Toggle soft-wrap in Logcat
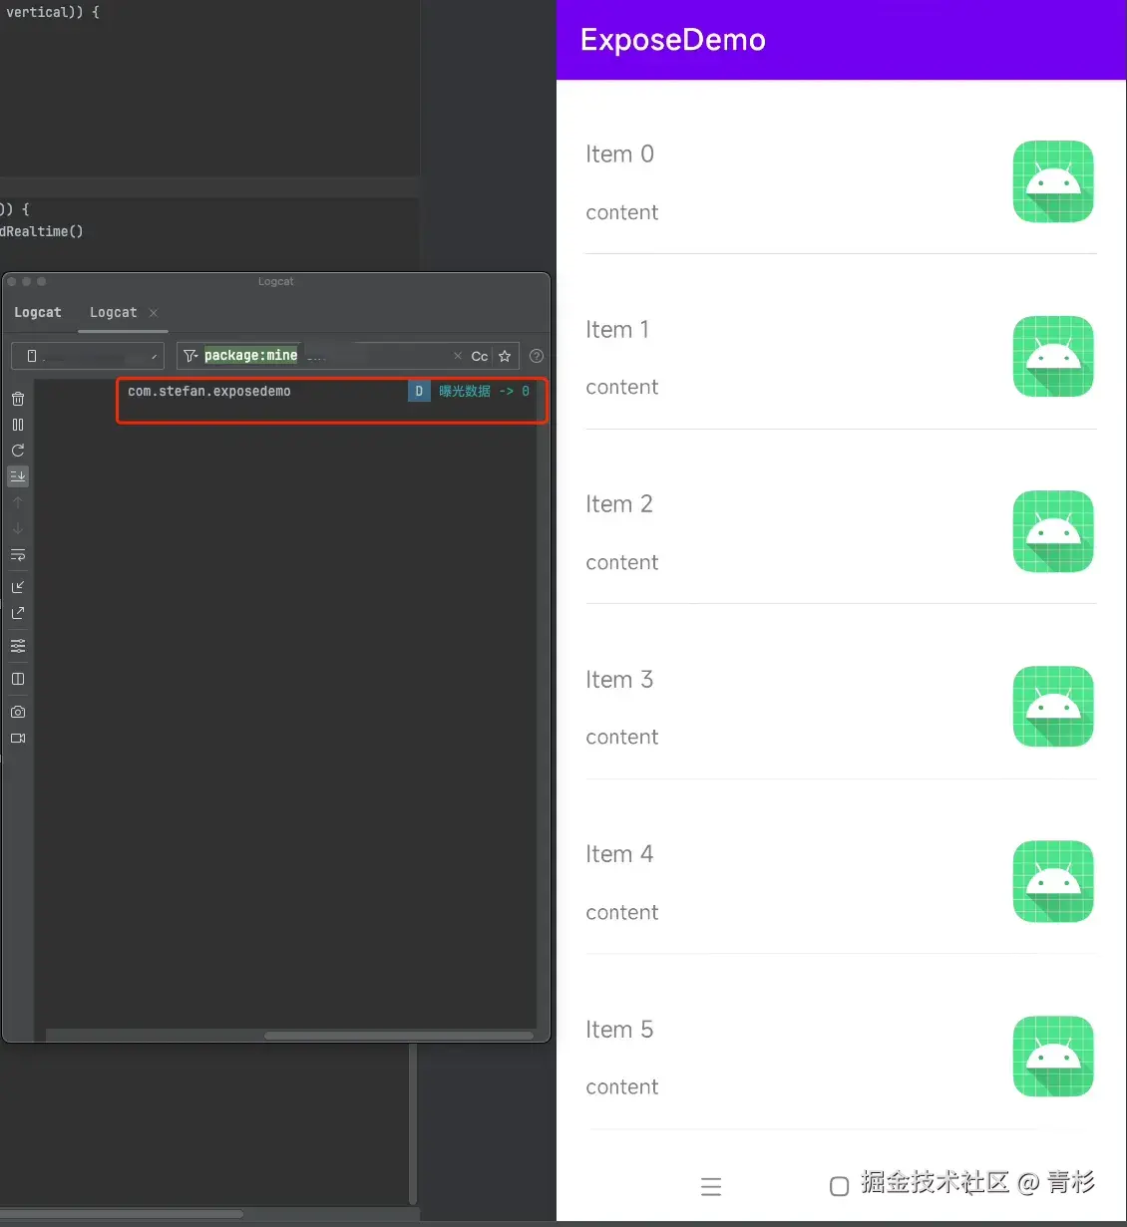1127x1227 pixels. click(x=18, y=555)
